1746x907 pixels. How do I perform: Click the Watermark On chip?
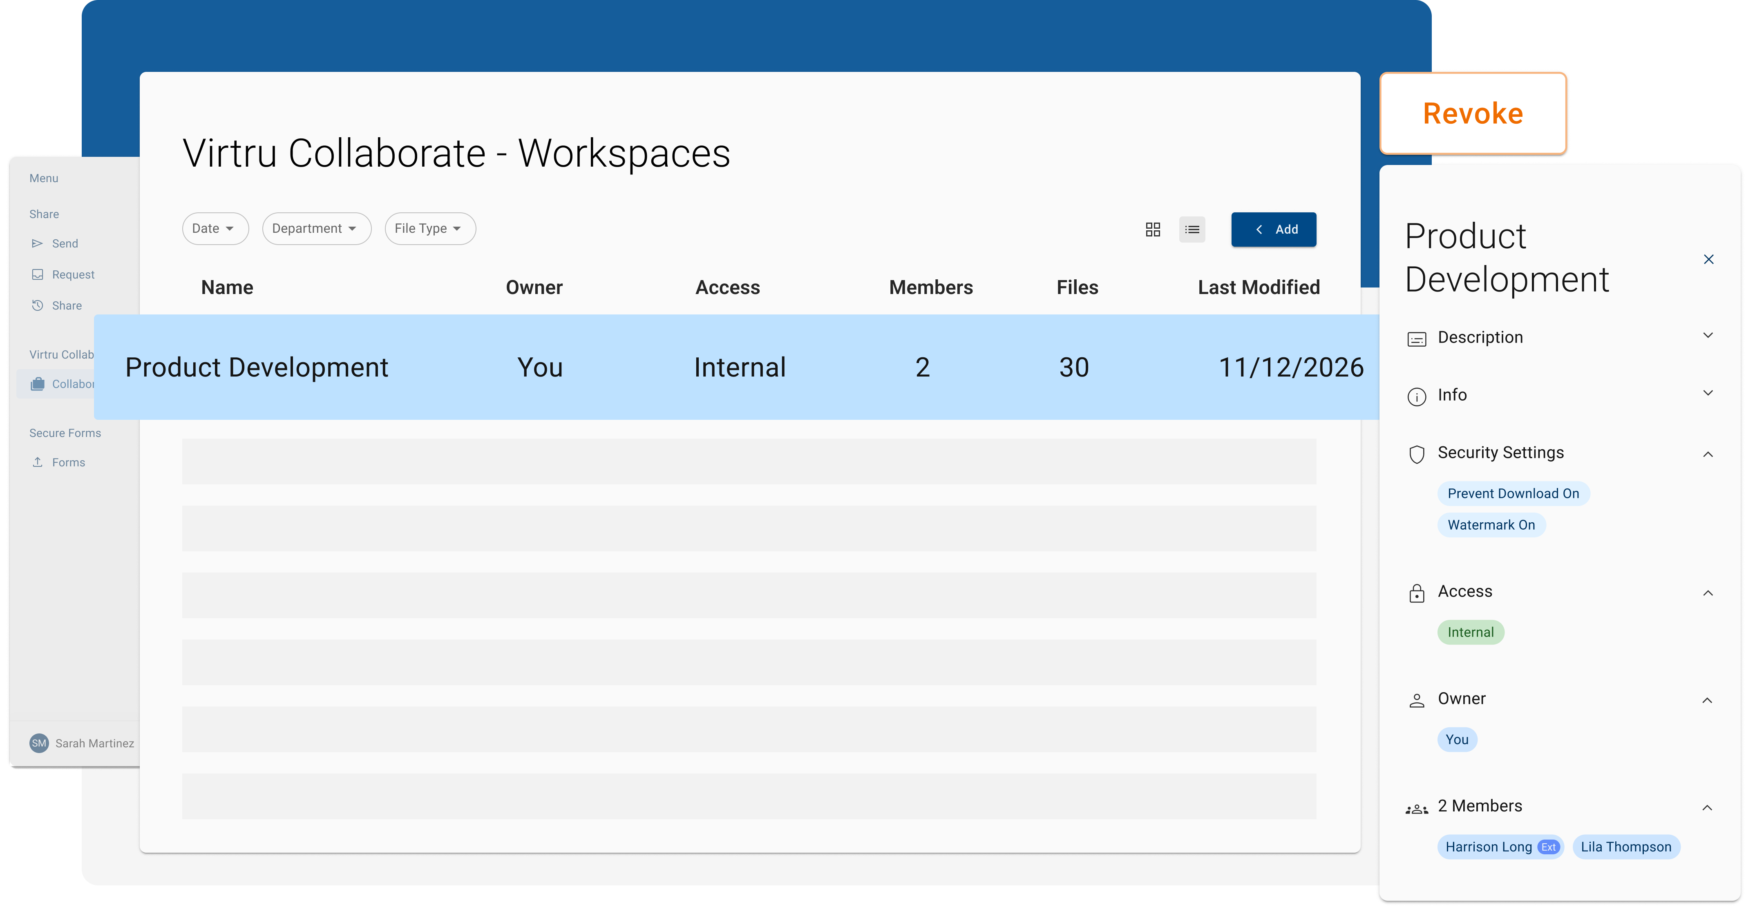click(1491, 525)
